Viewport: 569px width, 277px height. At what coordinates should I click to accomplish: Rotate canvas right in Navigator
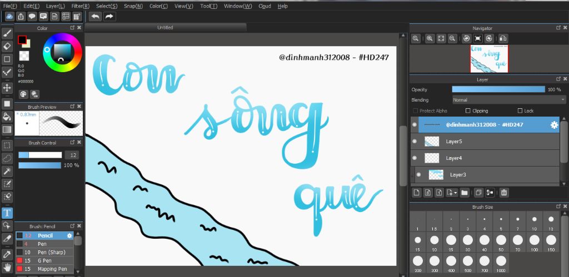click(489, 38)
